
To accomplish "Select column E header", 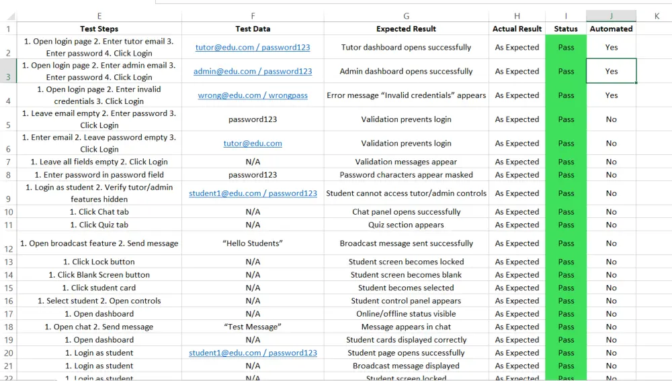I will click(x=99, y=16).
